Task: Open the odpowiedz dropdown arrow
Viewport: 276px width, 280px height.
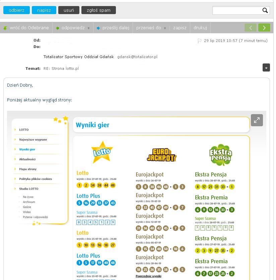Action: pos(89,28)
